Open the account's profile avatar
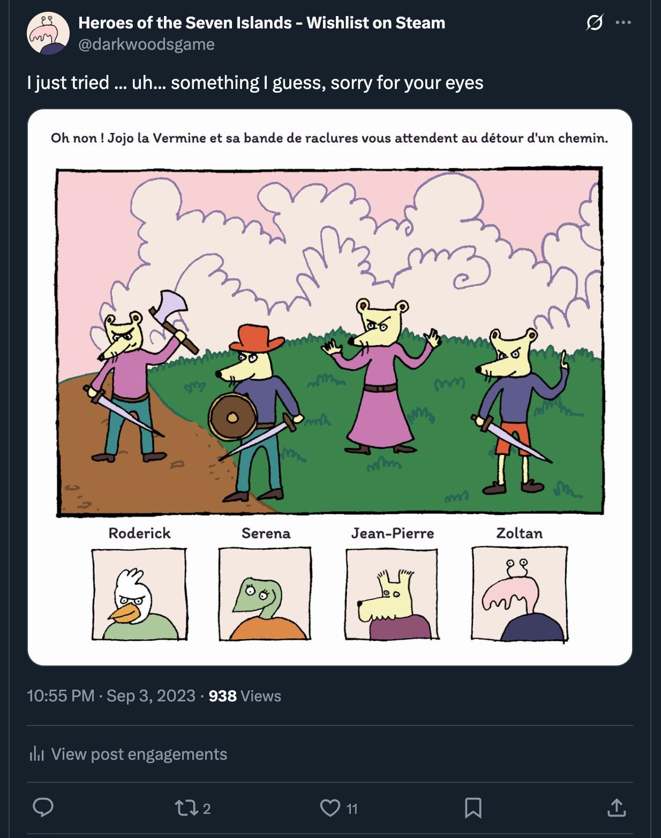The width and height of the screenshot is (661, 838). (48, 33)
